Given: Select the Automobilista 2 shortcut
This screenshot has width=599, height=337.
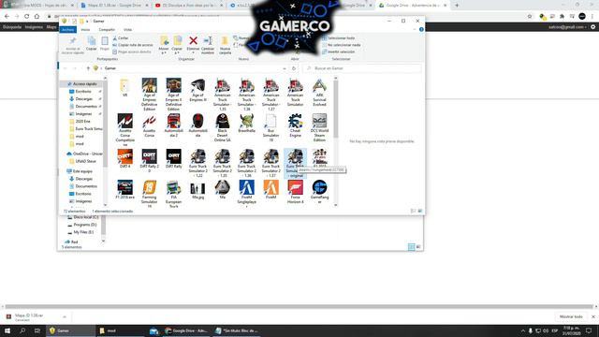Looking at the screenshot, I should click(x=173, y=125).
